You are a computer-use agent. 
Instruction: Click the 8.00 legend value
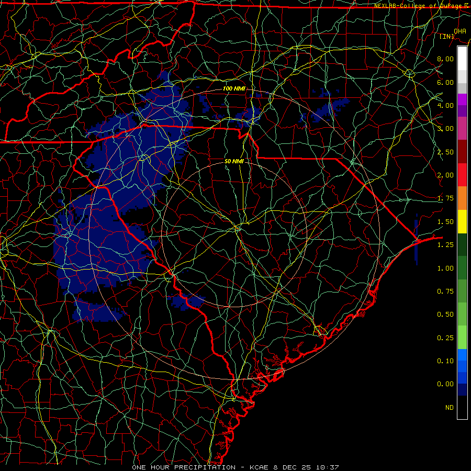pos(445,59)
